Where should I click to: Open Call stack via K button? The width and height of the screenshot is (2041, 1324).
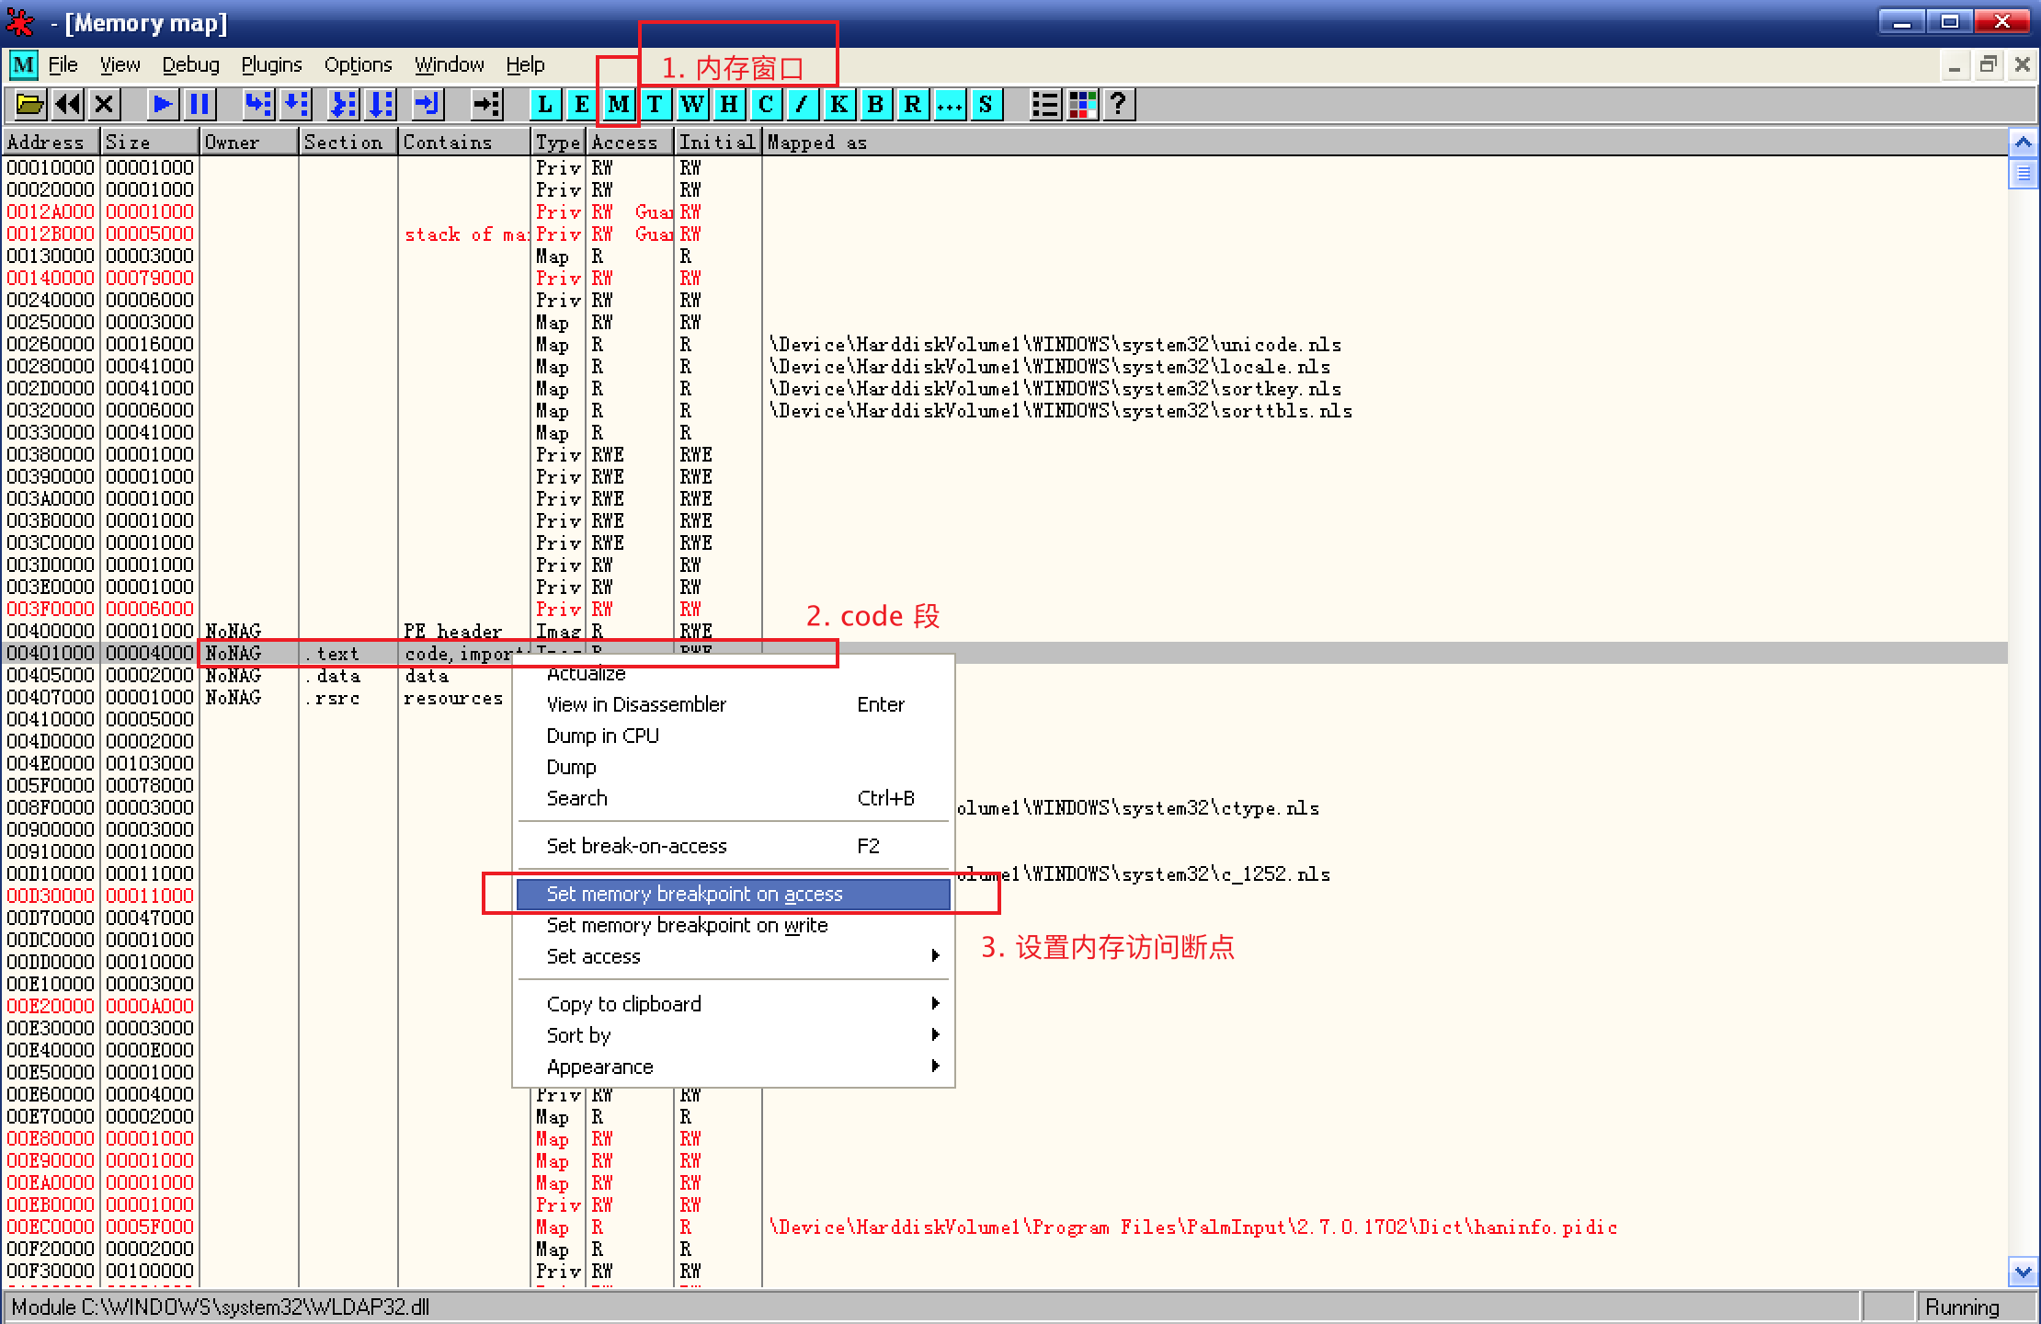[x=838, y=105]
